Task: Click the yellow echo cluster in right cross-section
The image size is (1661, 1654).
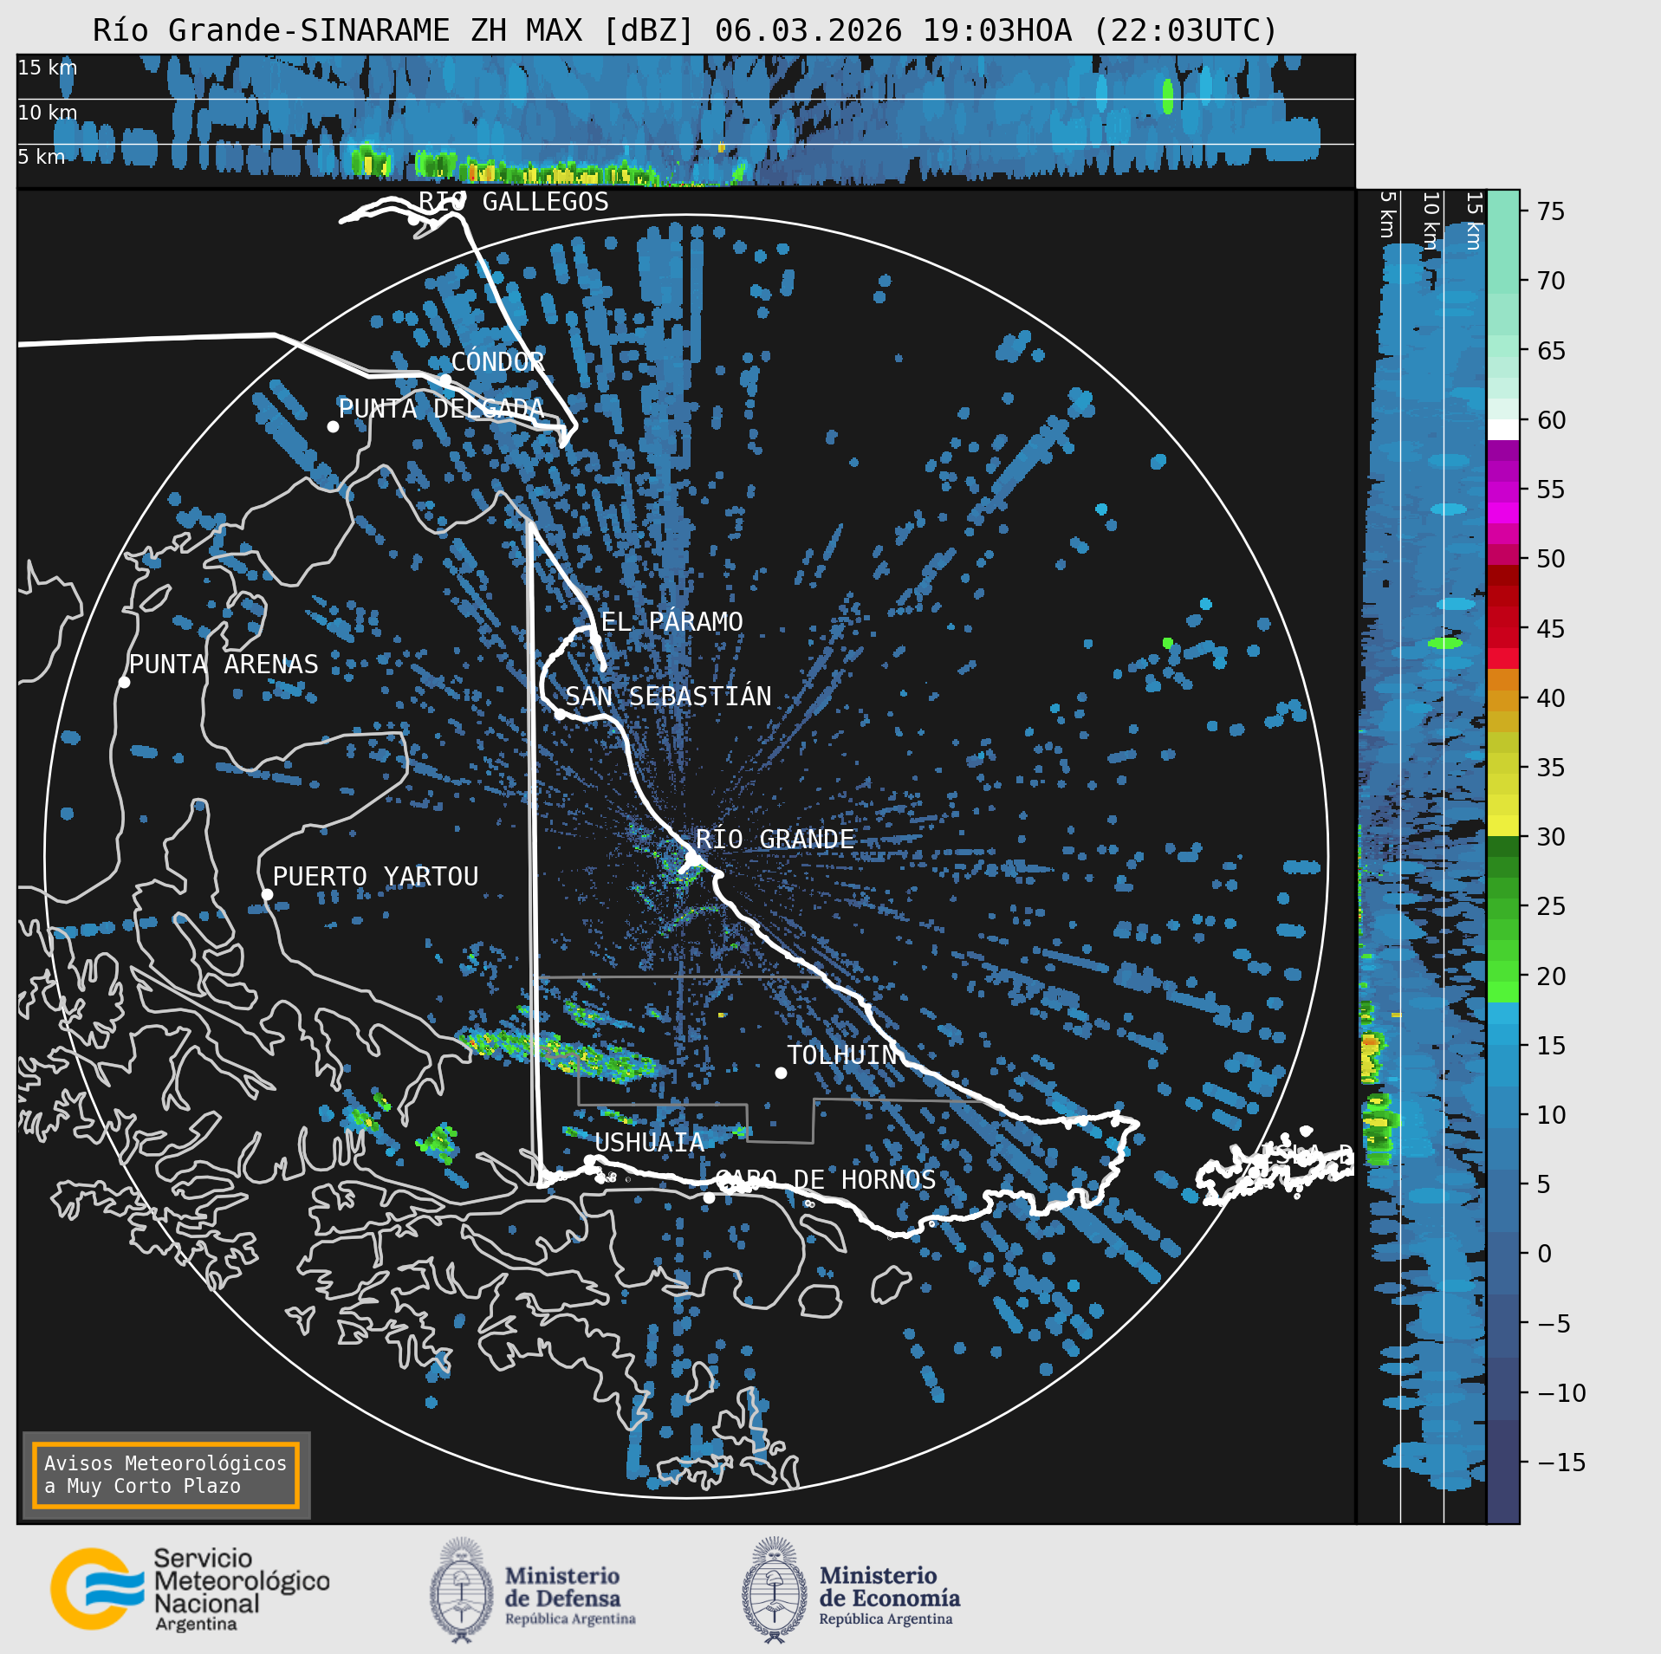Action: pos(1370,1057)
